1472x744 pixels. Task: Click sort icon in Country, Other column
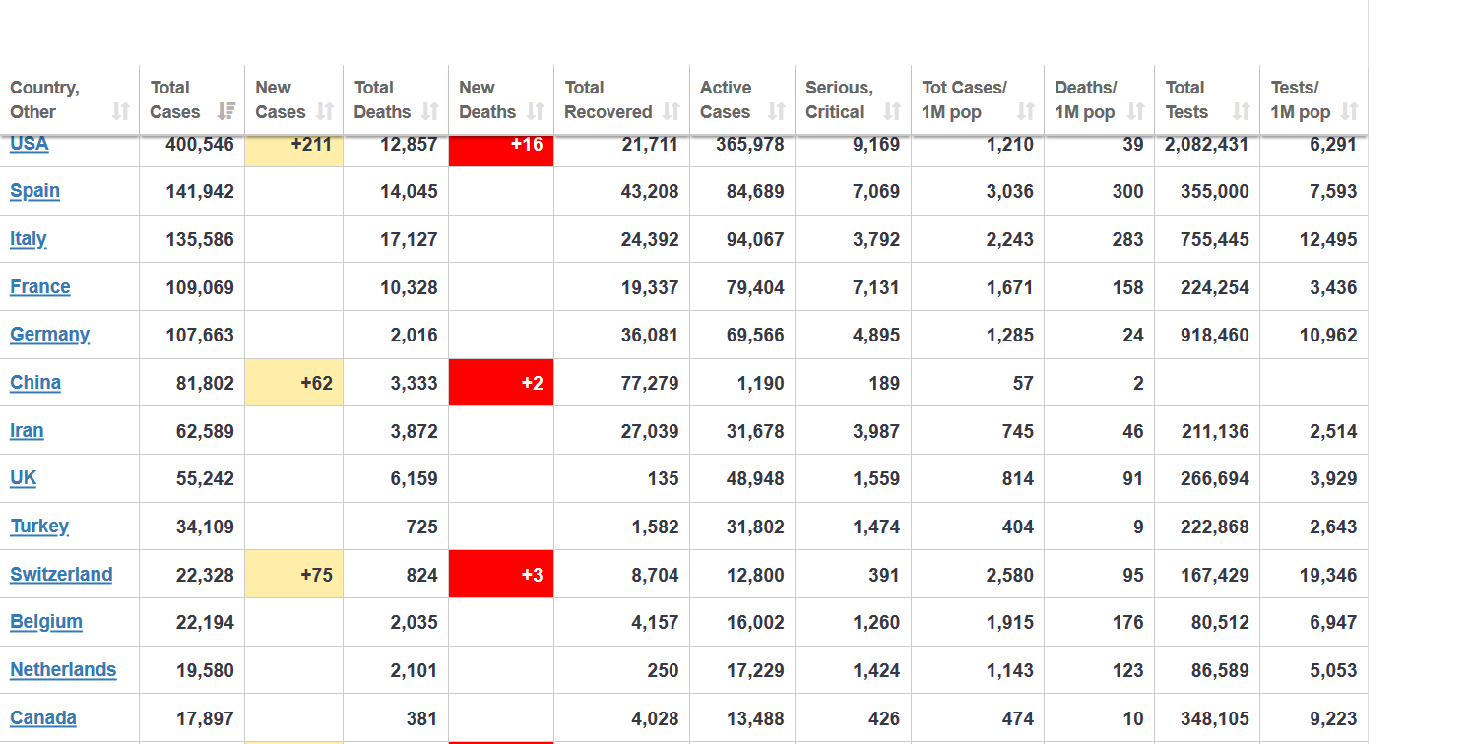click(x=120, y=112)
